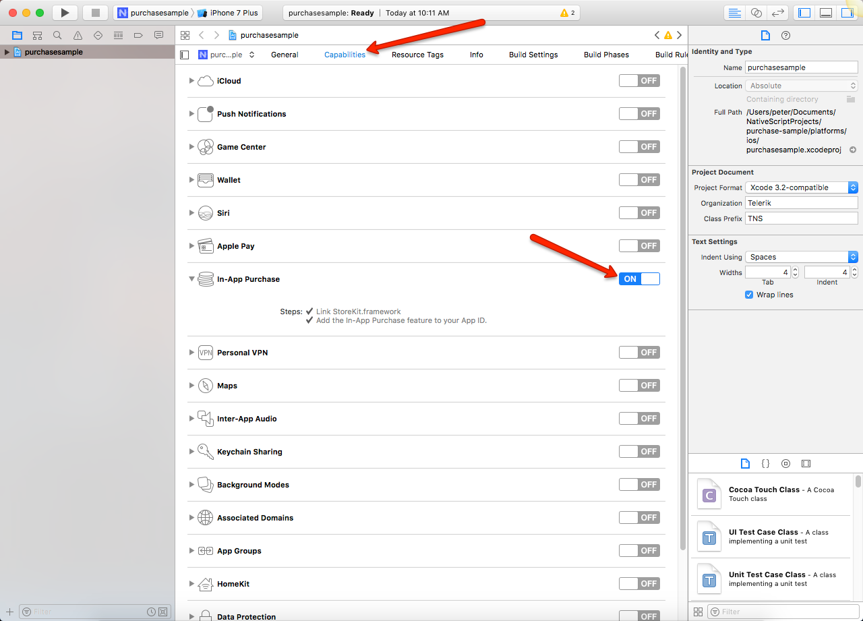Open the Resource Tags tab

click(x=417, y=55)
